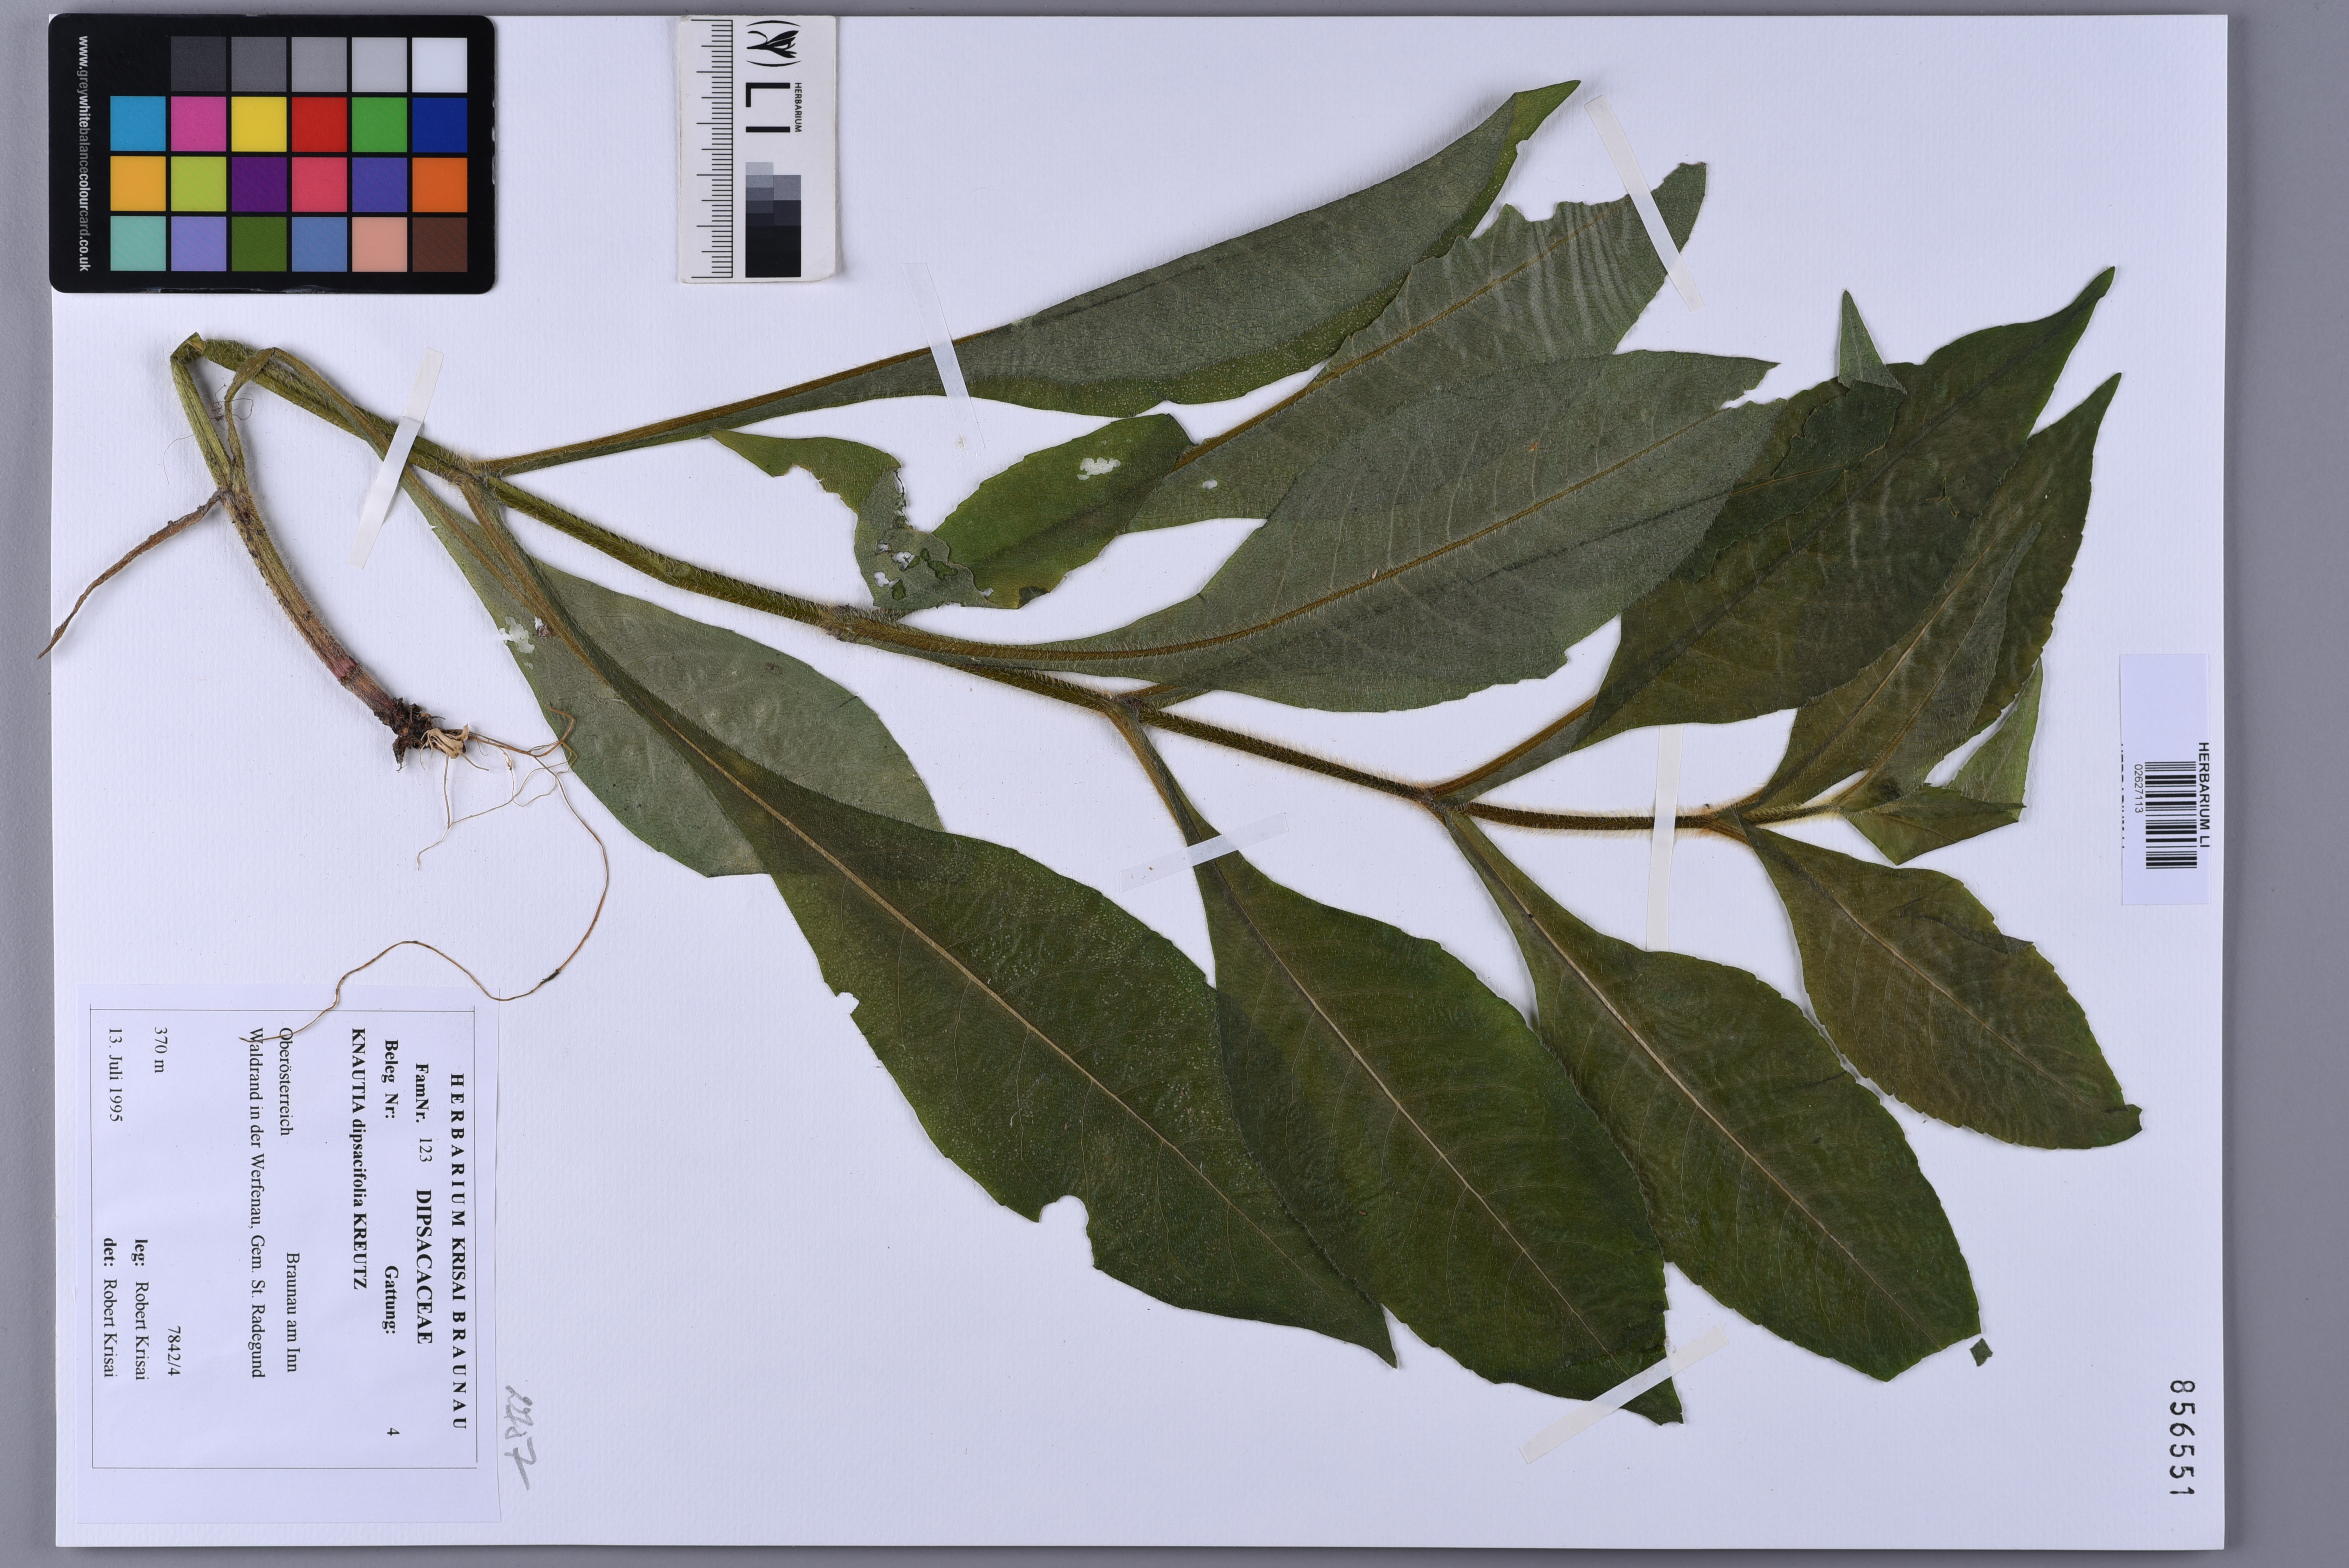Screen dimensions: 2349x1568
Task: Click the darkest grey swatch on colour card
Action: point(198,64)
